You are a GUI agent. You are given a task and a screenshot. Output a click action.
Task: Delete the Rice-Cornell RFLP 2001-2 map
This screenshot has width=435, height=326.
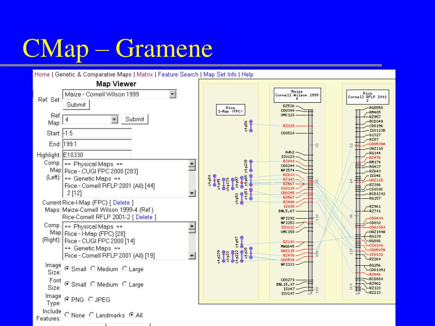pos(144,217)
